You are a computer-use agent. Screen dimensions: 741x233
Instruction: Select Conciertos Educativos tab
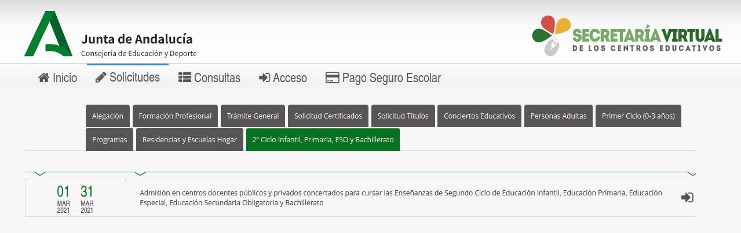pos(479,116)
